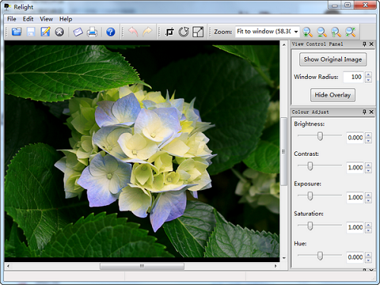
Task: Click the blue Help question mark icon
Action: (110, 32)
